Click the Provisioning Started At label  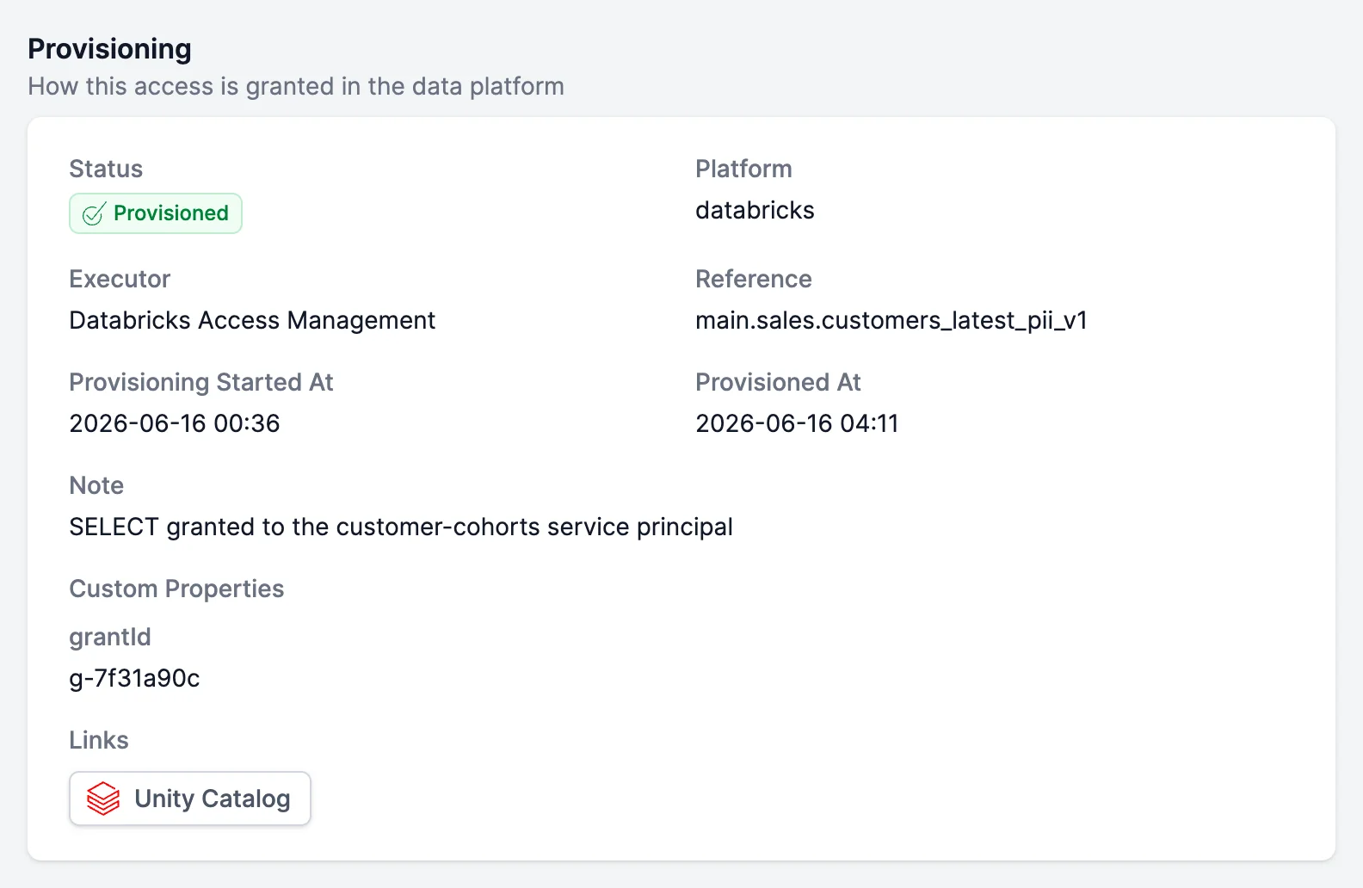click(x=201, y=382)
